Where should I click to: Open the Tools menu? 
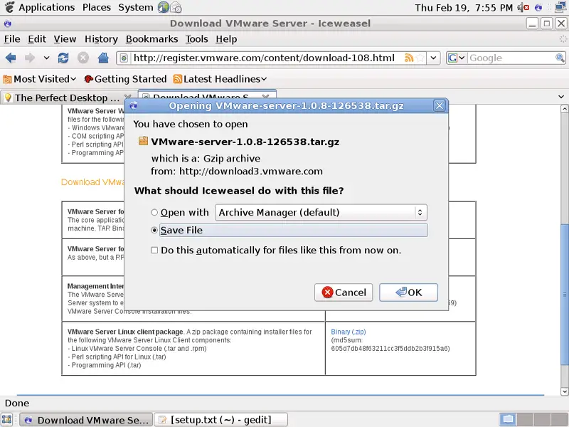197,39
